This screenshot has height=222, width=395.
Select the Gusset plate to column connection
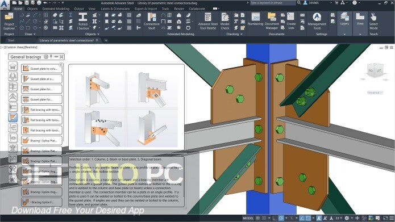click(x=41, y=69)
